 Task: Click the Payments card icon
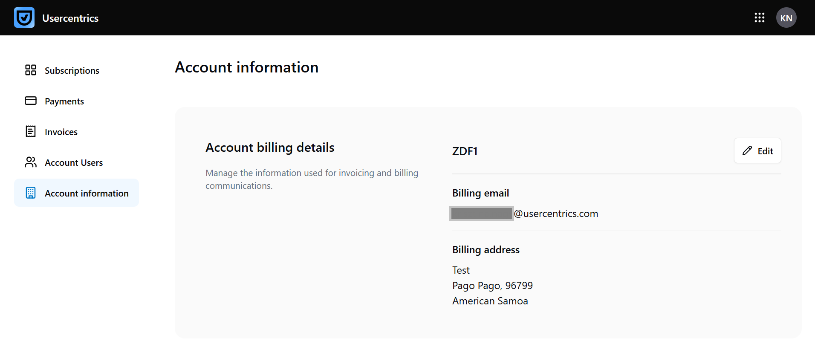(x=31, y=101)
